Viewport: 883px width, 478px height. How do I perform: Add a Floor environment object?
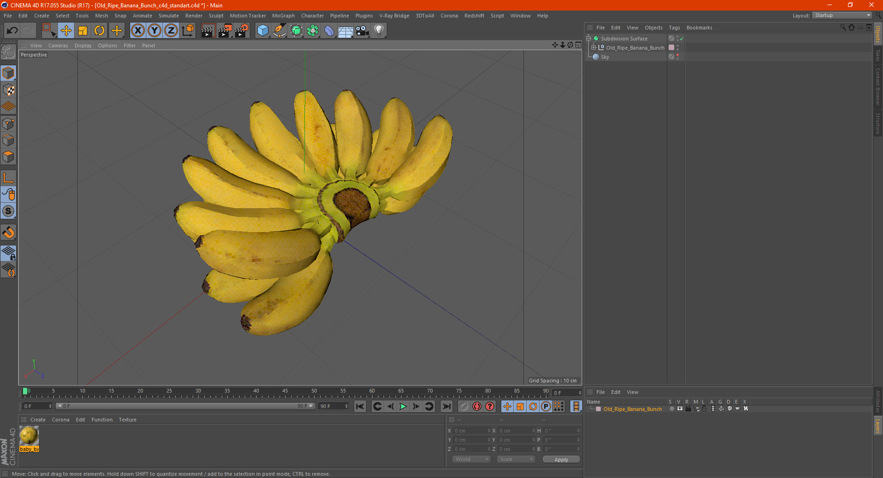(x=345, y=31)
